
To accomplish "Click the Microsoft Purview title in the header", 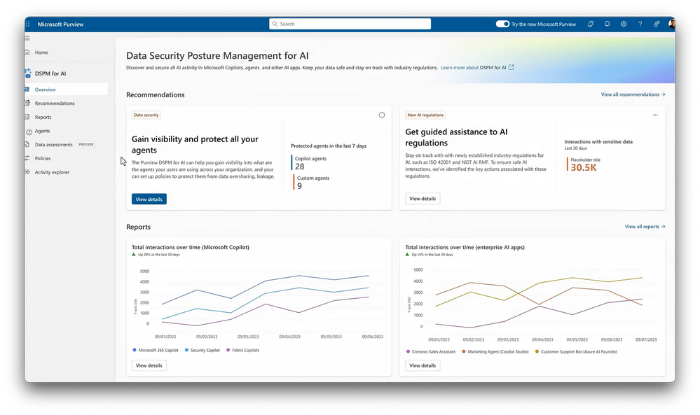I will point(61,24).
